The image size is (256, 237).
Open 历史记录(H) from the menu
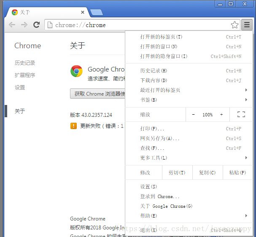(x=189, y=71)
